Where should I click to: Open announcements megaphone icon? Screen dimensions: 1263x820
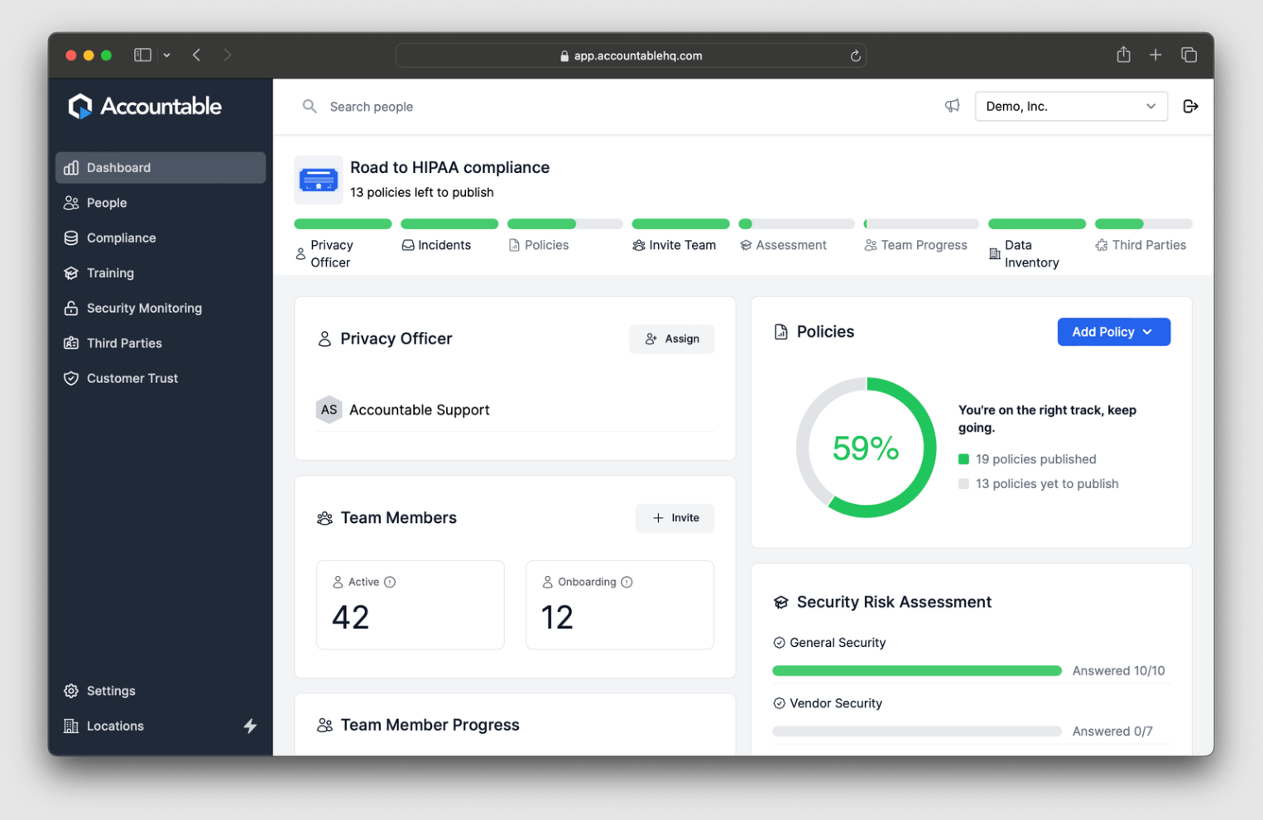coord(953,106)
